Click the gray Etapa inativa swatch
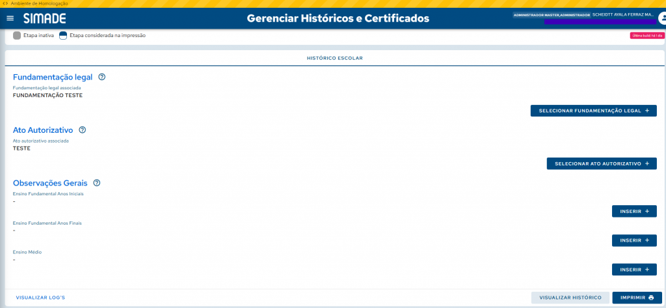Image resolution: width=666 pixels, height=308 pixels. pos(17,35)
